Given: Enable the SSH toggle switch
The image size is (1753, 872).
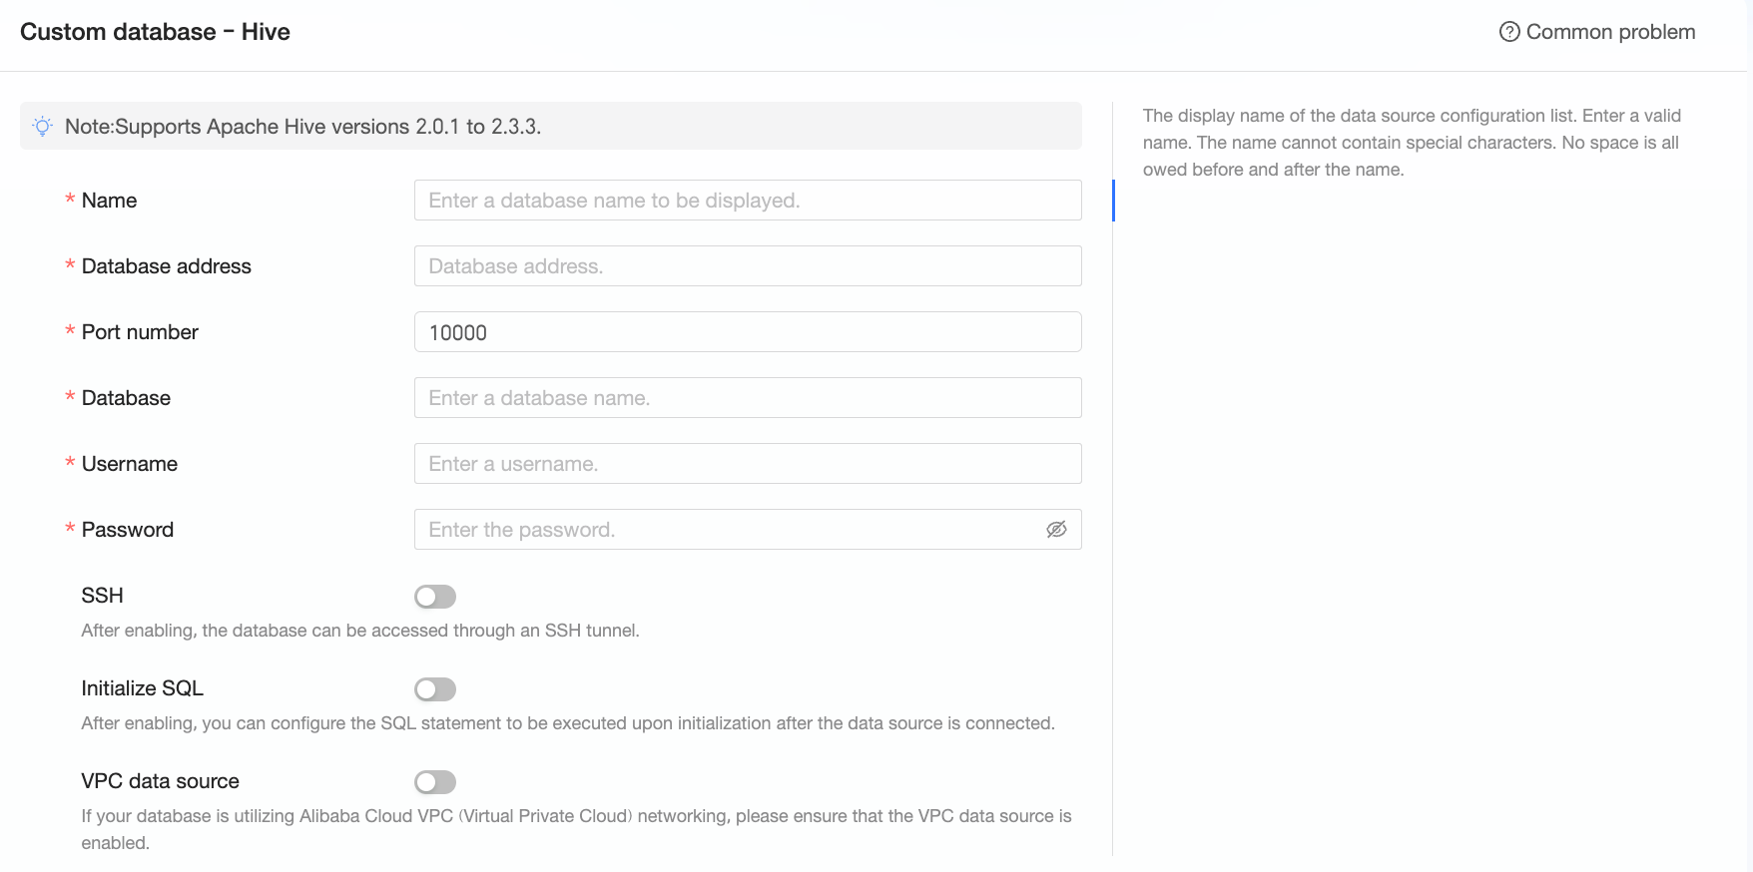Looking at the screenshot, I should pos(435,597).
